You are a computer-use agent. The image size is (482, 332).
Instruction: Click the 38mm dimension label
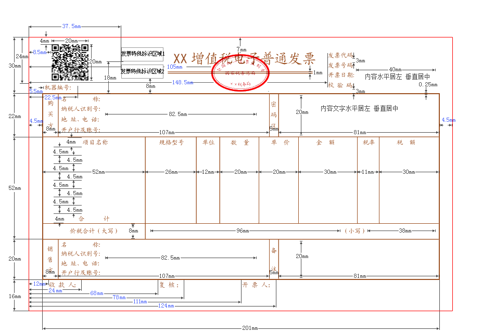point(405,231)
